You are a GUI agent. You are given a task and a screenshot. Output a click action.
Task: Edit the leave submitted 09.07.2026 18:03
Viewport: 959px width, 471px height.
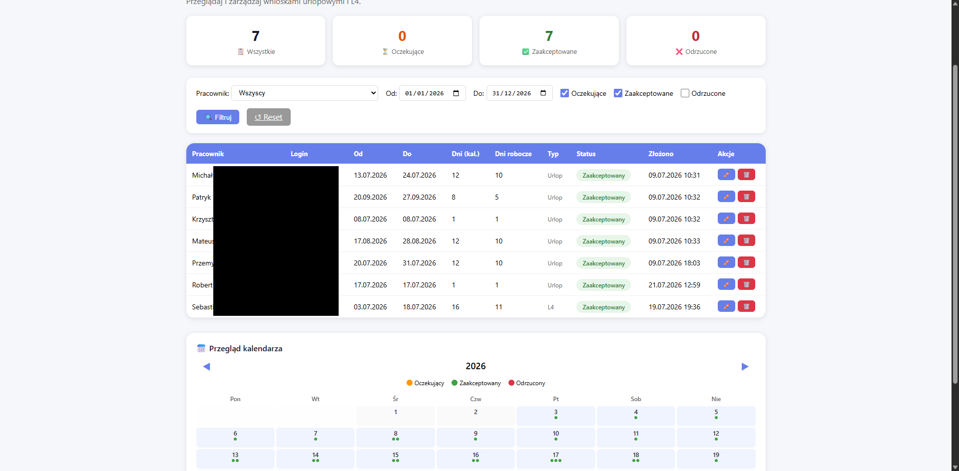726,262
